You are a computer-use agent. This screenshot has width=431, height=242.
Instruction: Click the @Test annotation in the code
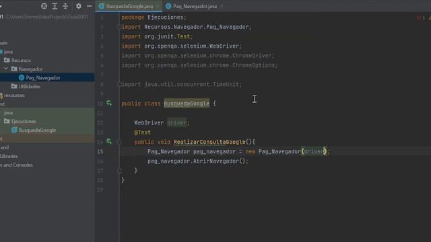coord(142,132)
